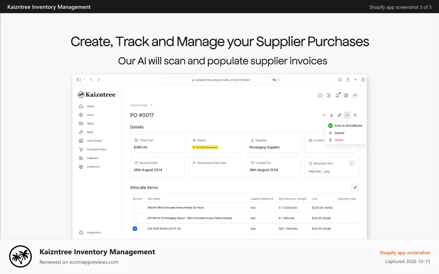Check receive box for Packaging Sleeve row

(135, 218)
